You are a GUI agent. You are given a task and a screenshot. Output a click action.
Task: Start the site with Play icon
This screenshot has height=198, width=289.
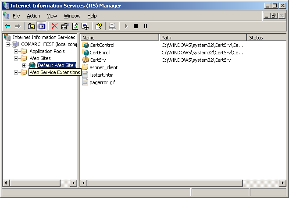126,26
